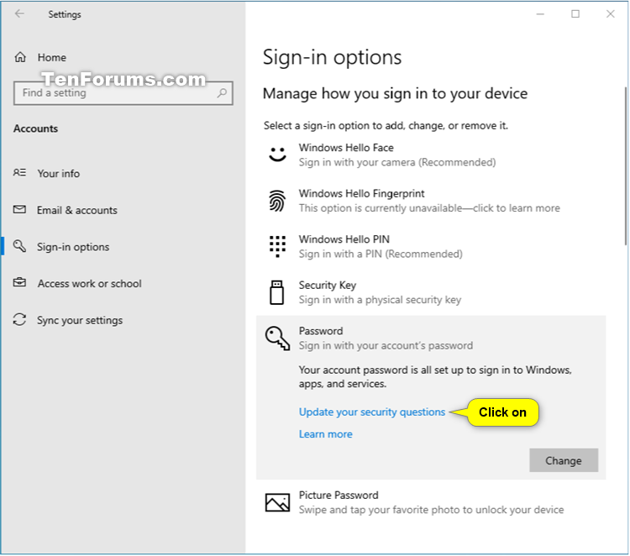The image size is (630, 556).
Task: Click the Password key icon
Action: tap(277, 338)
